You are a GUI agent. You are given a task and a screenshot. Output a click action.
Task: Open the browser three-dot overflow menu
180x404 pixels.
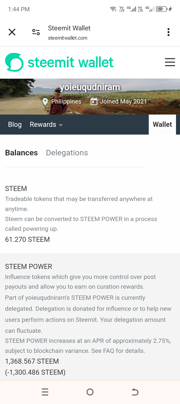[168, 32]
